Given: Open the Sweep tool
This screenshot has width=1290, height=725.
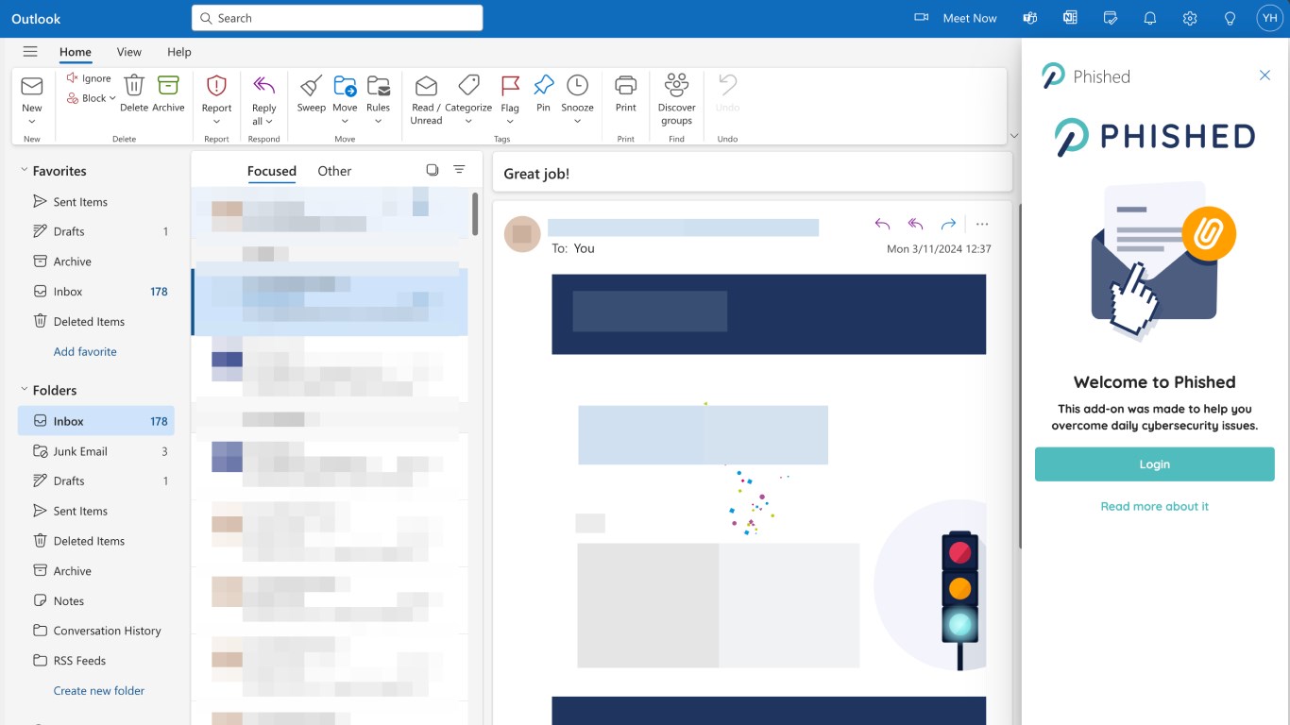Looking at the screenshot, I should click(311, 86).
